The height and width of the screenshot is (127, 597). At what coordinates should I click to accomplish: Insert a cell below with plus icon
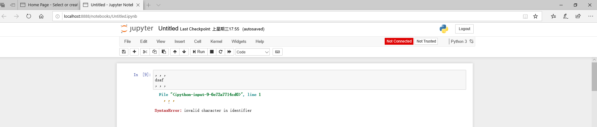tap(134, 52)
